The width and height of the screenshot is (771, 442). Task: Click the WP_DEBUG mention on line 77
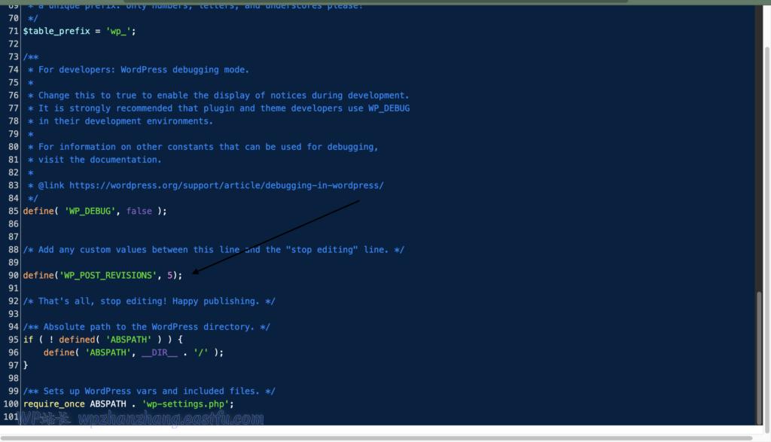pos(389,108)
